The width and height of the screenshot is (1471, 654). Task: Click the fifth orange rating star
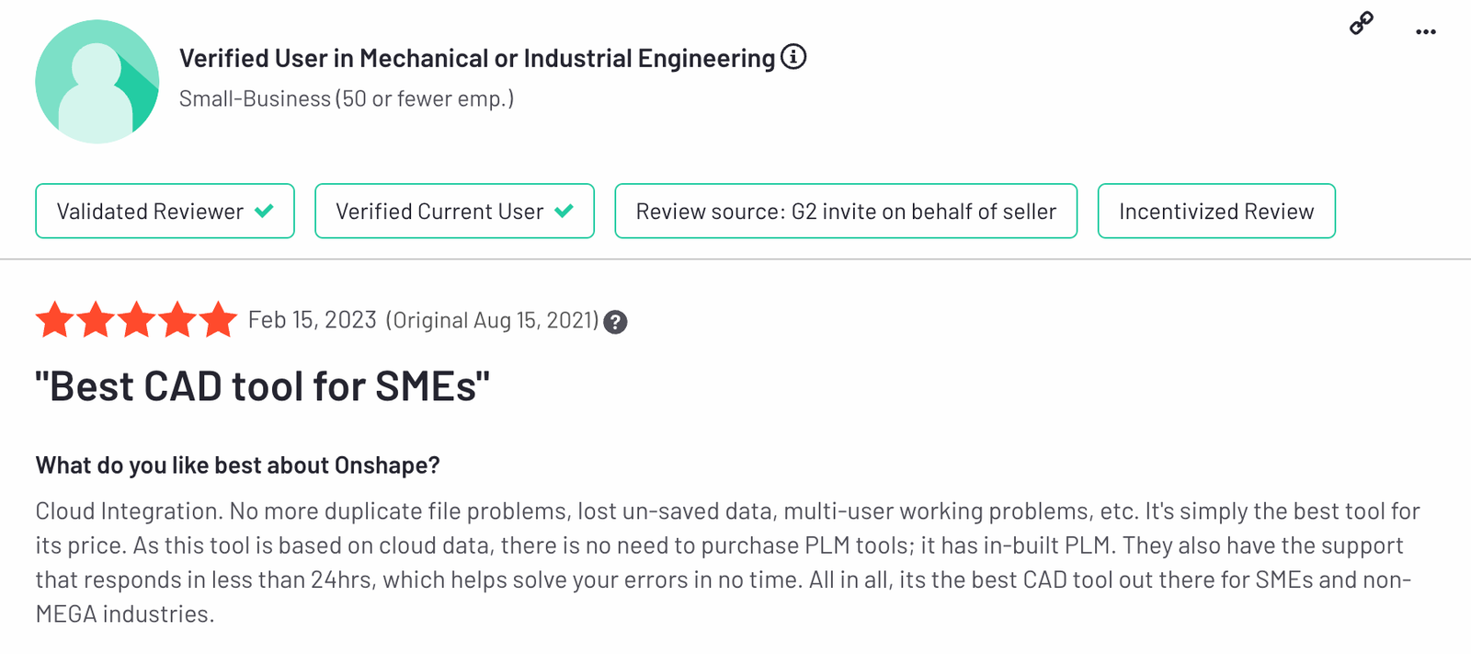click(218, 320)
